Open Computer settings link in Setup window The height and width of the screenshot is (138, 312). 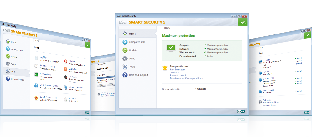266,60
